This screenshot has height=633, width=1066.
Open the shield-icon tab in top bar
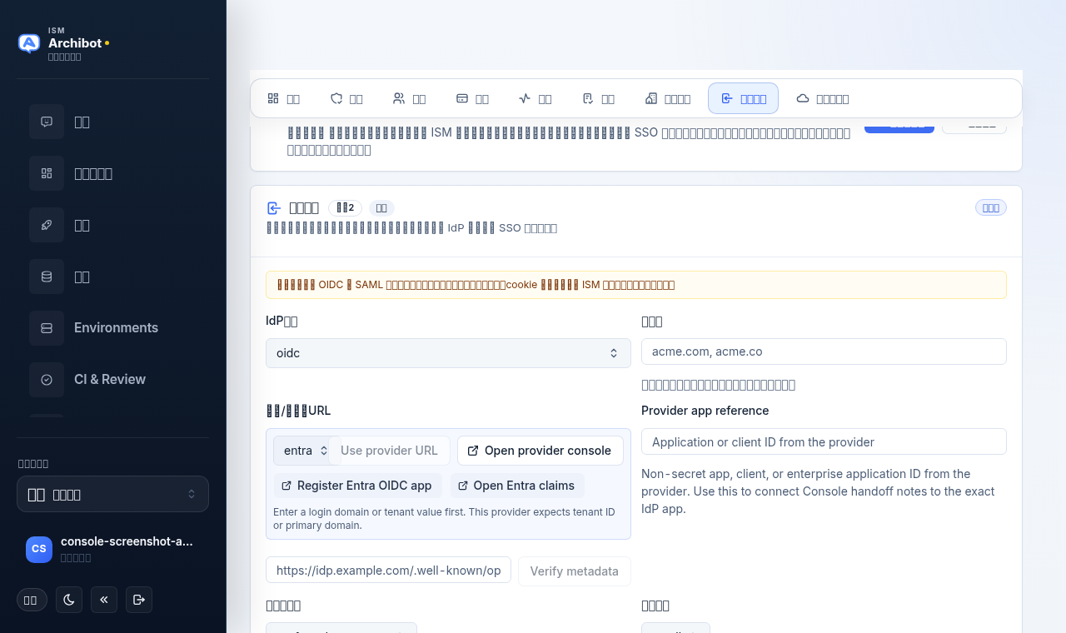tap(346, 98)
